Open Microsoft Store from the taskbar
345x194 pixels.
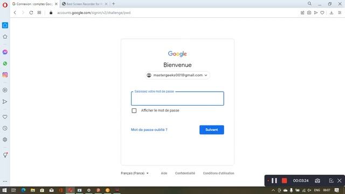pos(42,190)
